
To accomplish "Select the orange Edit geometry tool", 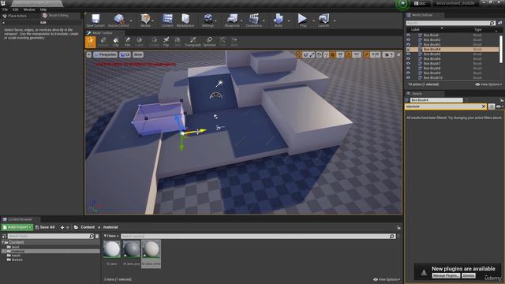I will [91, 42].
